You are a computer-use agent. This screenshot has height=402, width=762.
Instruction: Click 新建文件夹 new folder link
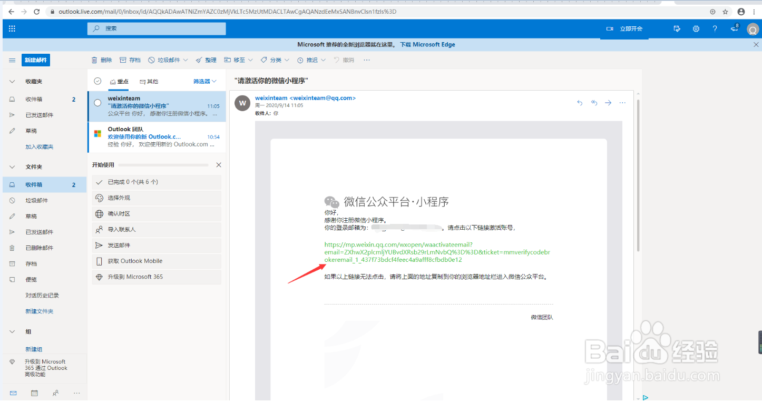pyautogui.click(x=40, y=311)
